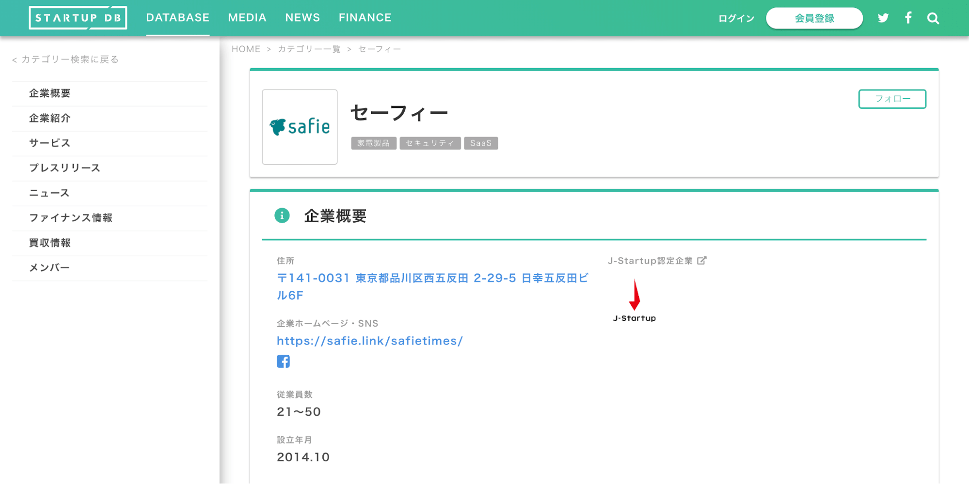Click the カテゴリー一覧 breadcrumb

309,49
